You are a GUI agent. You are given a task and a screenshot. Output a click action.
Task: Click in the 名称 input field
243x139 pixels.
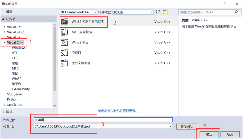point(103,120)
